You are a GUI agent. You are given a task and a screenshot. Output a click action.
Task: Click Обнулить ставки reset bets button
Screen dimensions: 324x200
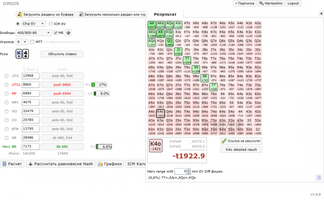click(62, 54)
